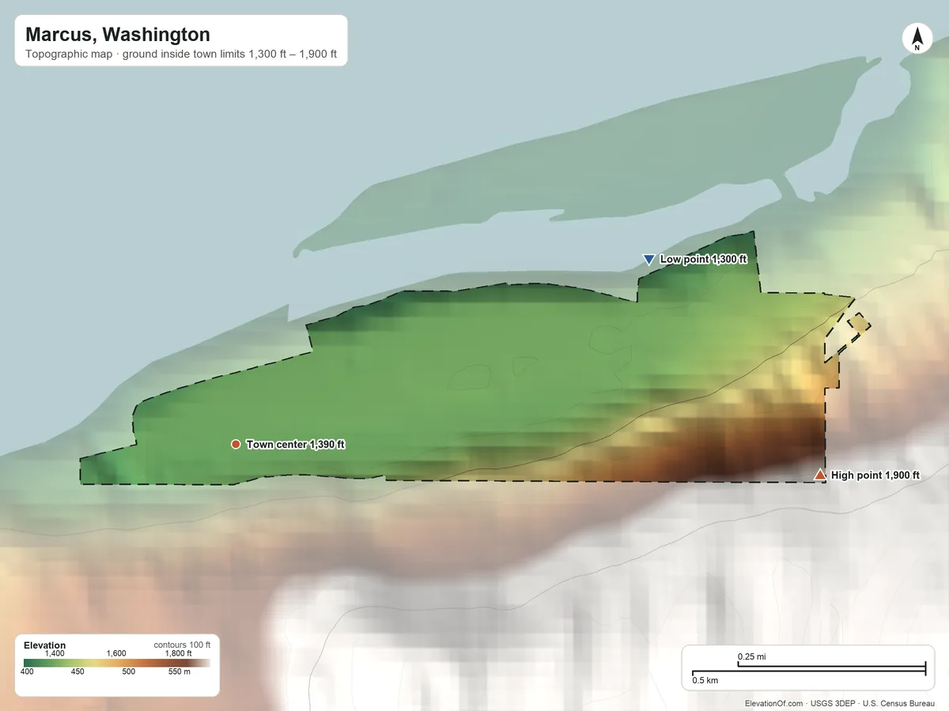This screenshot has width=949, height=711.
Task: Click the '550 m' legend tick label
Action: tap(180, 672)
